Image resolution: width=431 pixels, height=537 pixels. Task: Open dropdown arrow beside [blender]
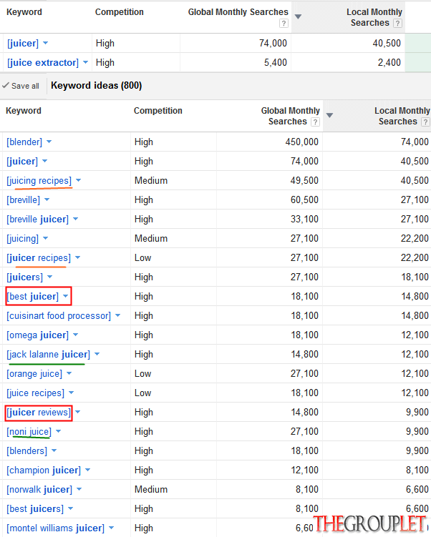click(x=49, y=142)
